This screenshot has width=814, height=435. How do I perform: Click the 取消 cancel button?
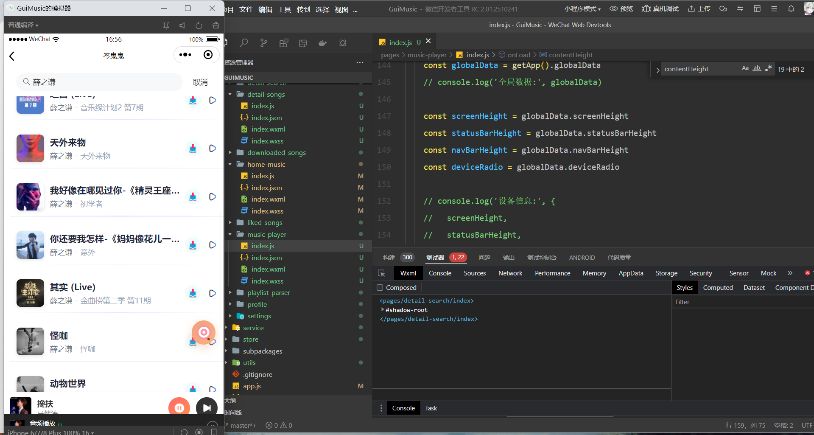click(200, 82)
